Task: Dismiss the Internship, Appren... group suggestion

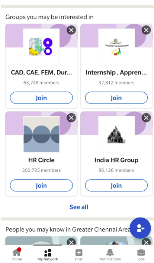Action: 146,30
